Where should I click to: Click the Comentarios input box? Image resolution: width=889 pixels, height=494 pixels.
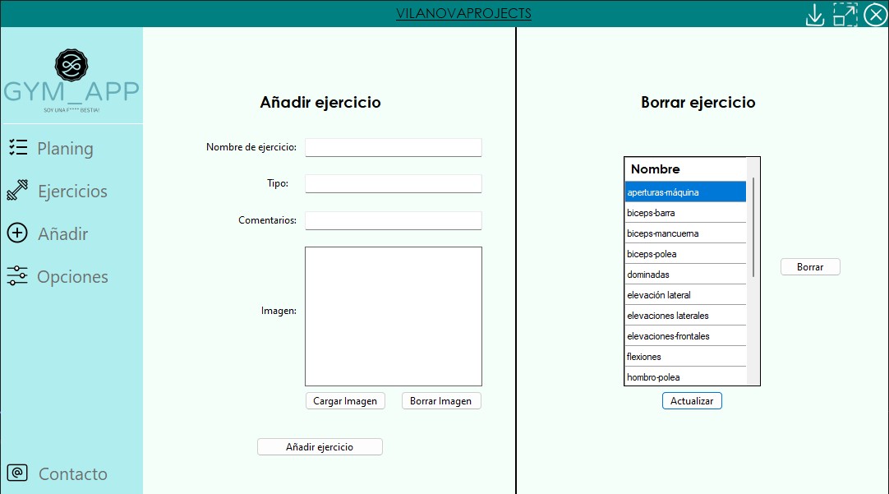394,220
